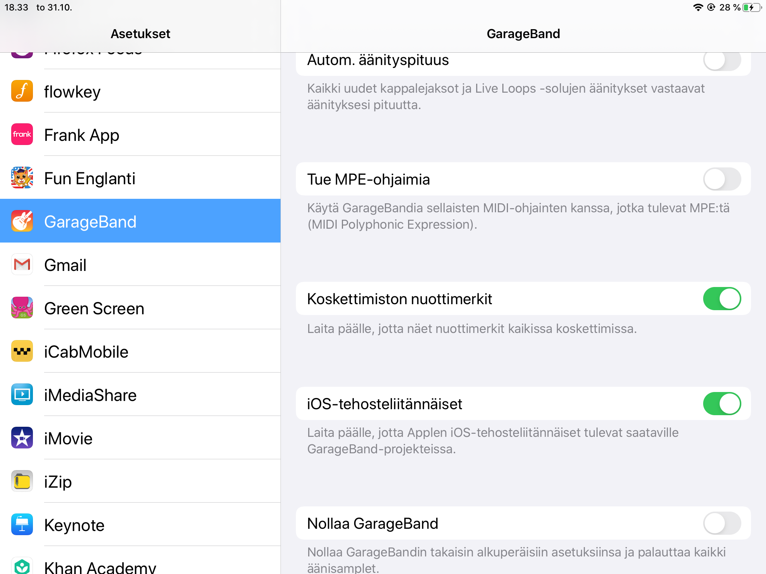Screen dimensions: 766x574
Task: Tap the Keynote podium icon
Action: click(22, 524)
